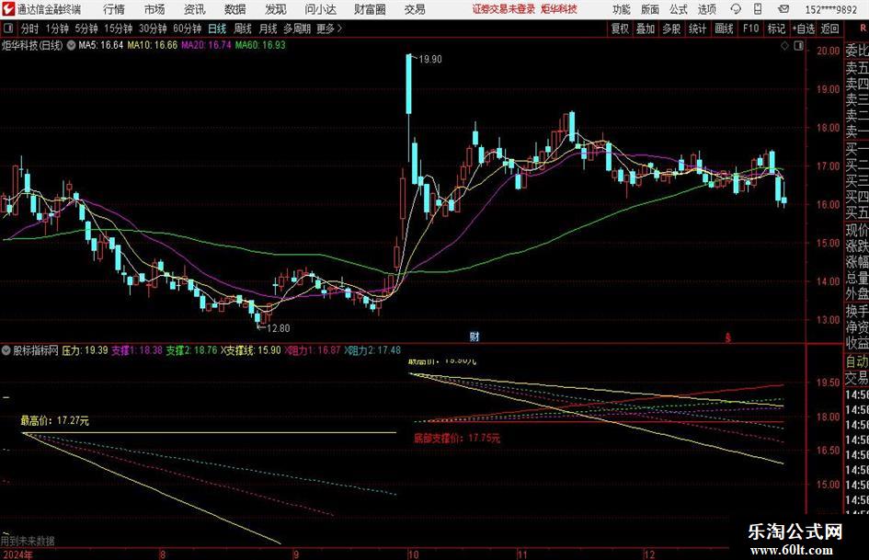The width and height of the screenshot is (869, 560).
Task: Click 支撑1: 18.38 indicator value
Action: tap(137, 350)
